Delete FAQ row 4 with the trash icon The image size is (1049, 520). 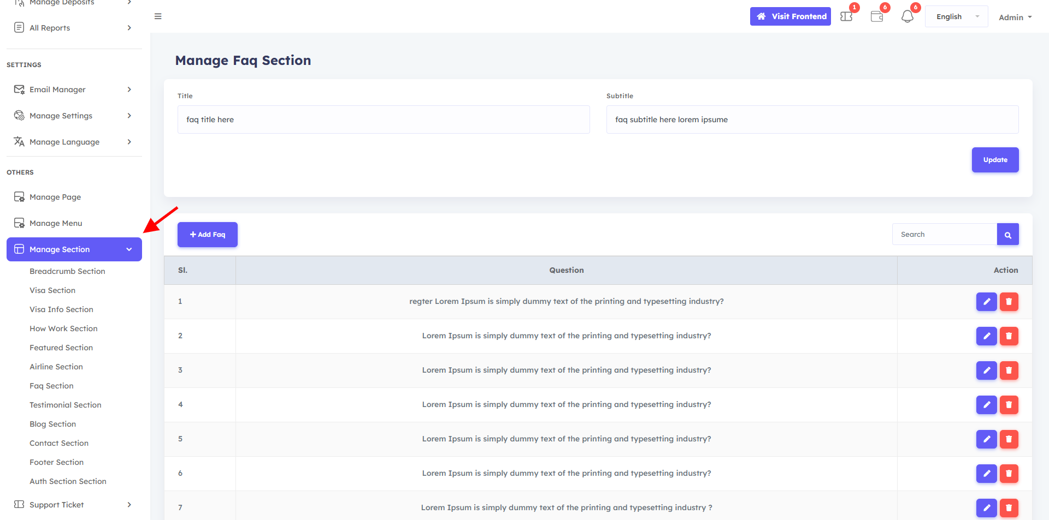1009,405
